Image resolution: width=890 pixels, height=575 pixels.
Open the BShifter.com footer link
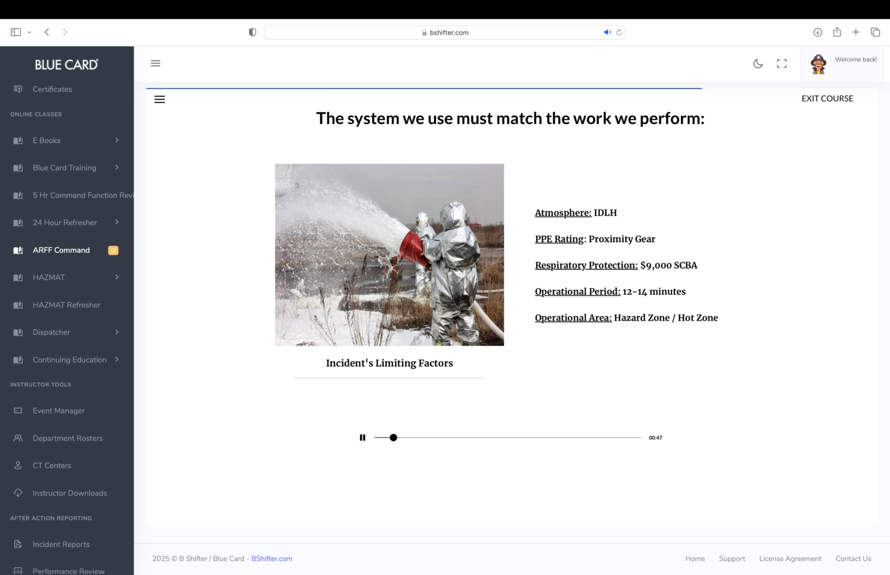coord(271,559)
